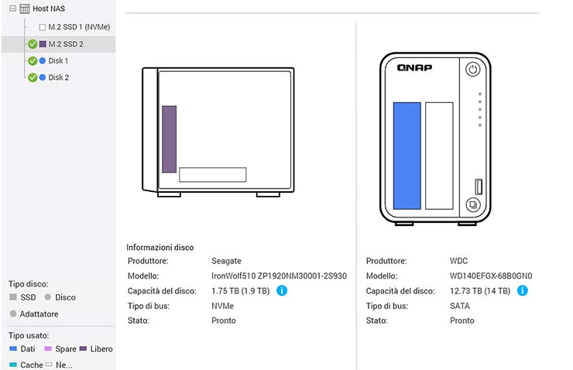Select empty white drive bay on QNAP front

[x=438, y=156]
